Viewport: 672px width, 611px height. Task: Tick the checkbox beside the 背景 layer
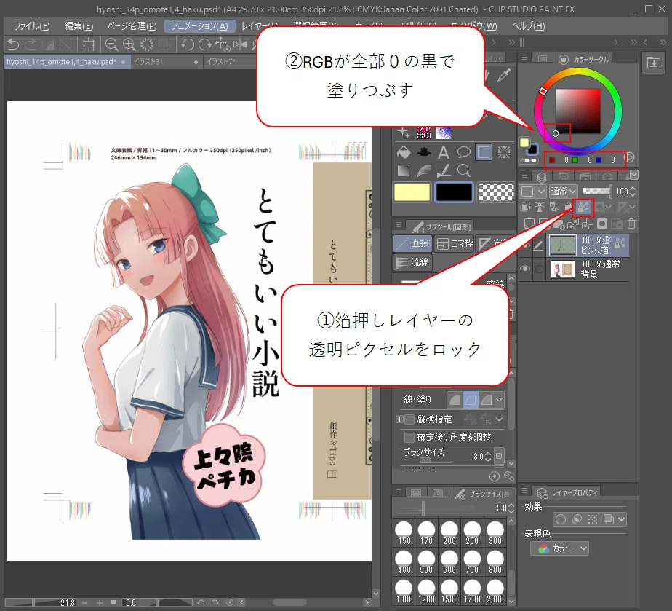click(540, 269)
